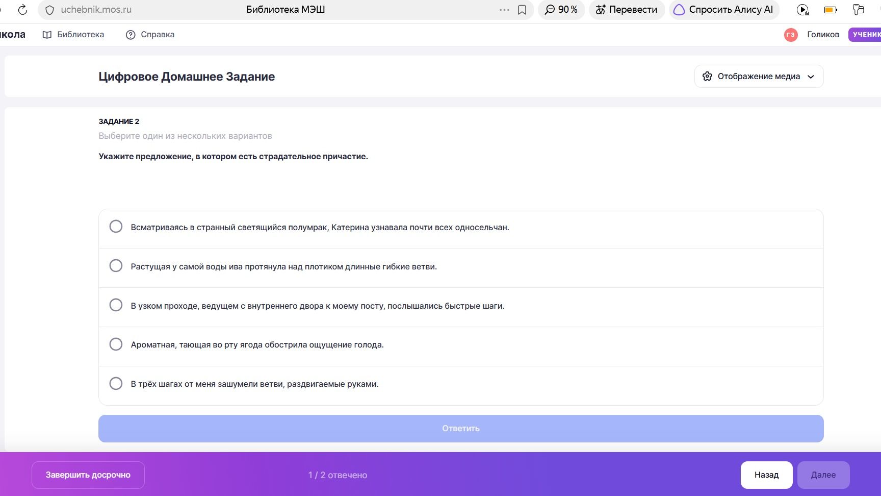Click the Ответить submit button
The image size is (881, 496).
coord(461,429)
